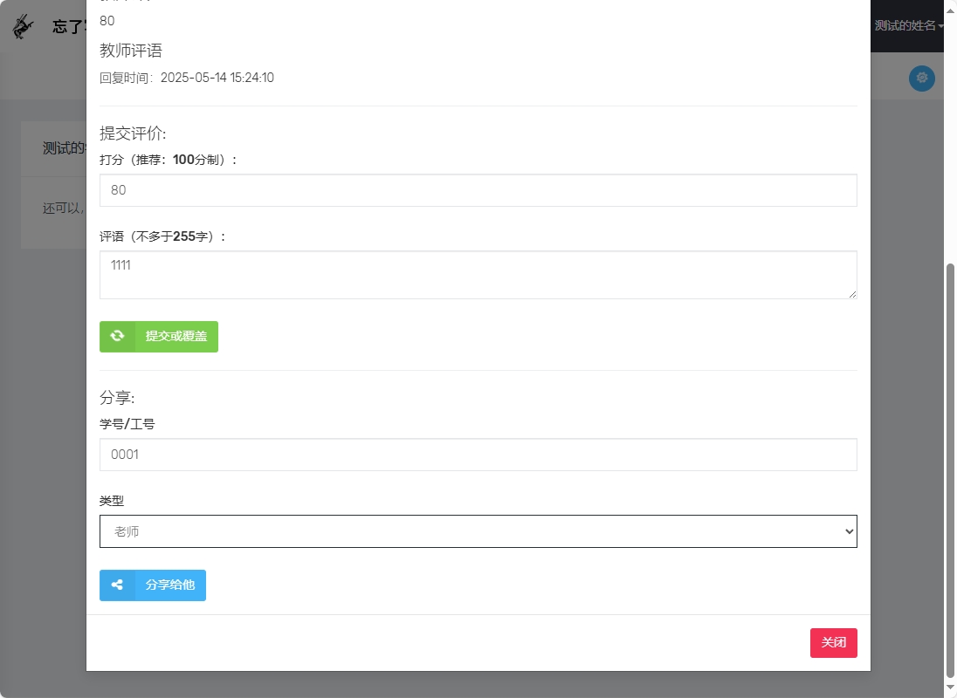Click the refresh icon on the green submit button
957x698 pixels.
117,337
